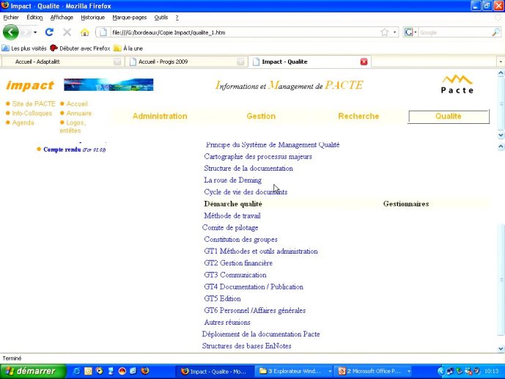Open Internet Explorer from quick launch
The height and width of the screenshot is (379, 505).
point(77,371)
